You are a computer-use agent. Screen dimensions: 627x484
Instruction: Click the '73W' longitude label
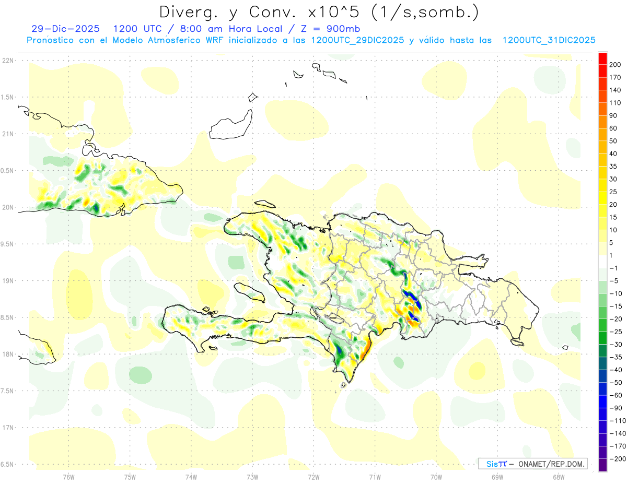252,477
